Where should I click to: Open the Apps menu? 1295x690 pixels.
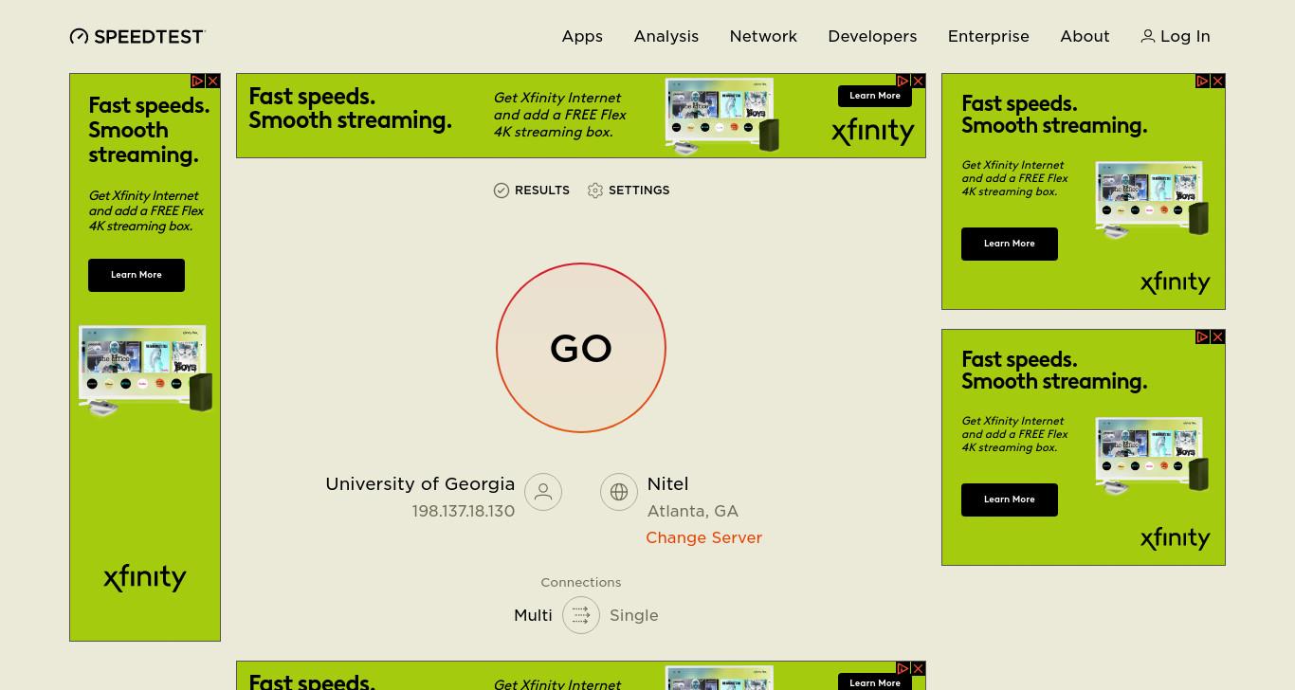pos(582,36)
